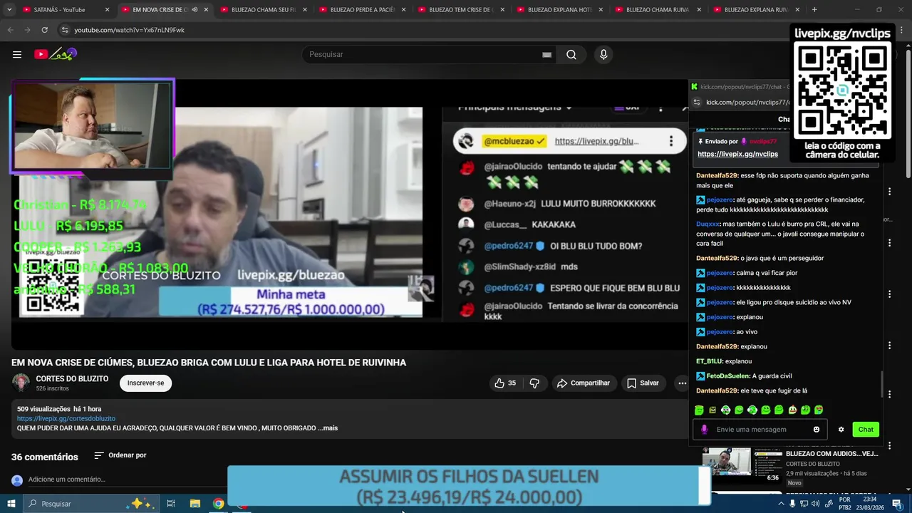Click the browser address bar URL
This screenshot has height=513, width=912.
point(129,30)
